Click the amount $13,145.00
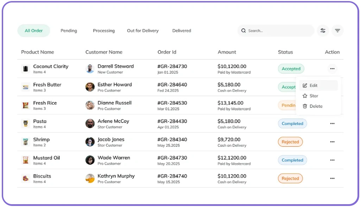361x207 pixels. pyautogui.click(x=230, y=103)
